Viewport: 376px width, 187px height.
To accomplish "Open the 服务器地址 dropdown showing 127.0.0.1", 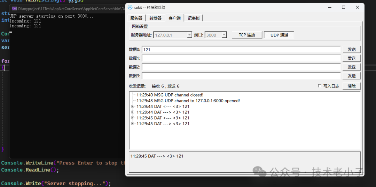I will click(189, 35).
